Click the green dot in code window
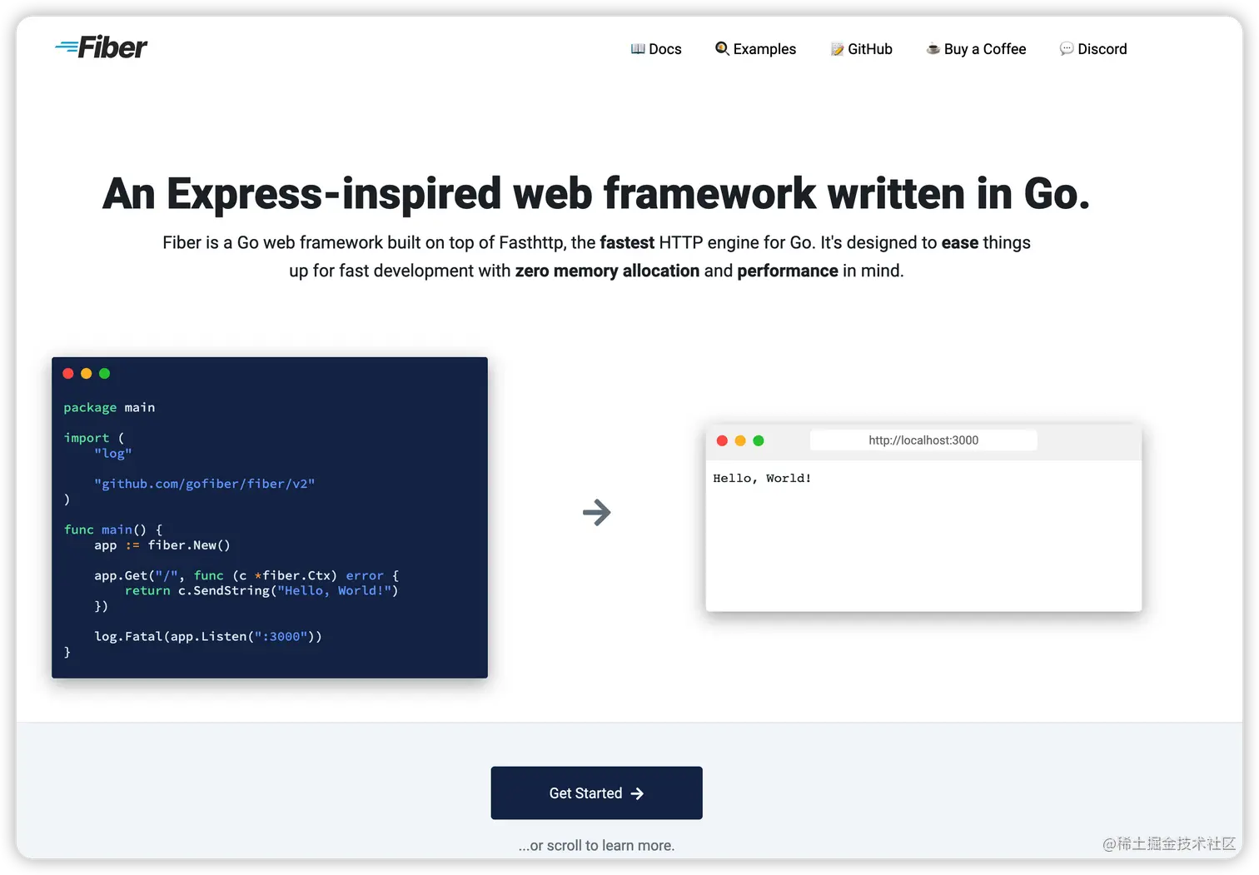This screenshot has width=1259, height=875. click(104, 374)
